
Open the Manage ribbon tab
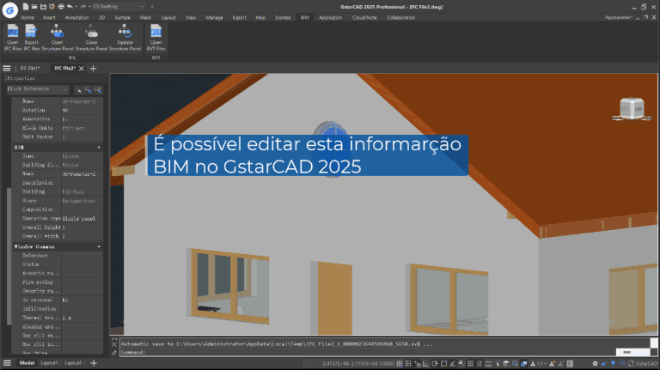[214, 18]
